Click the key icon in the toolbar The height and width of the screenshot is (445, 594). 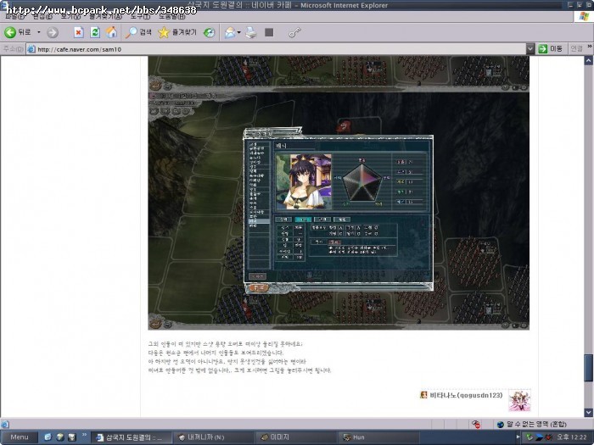(x=294, y=33)
